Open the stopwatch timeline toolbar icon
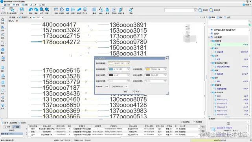The width and height of the screenshot is (252, 142). [x=62, y=10]
